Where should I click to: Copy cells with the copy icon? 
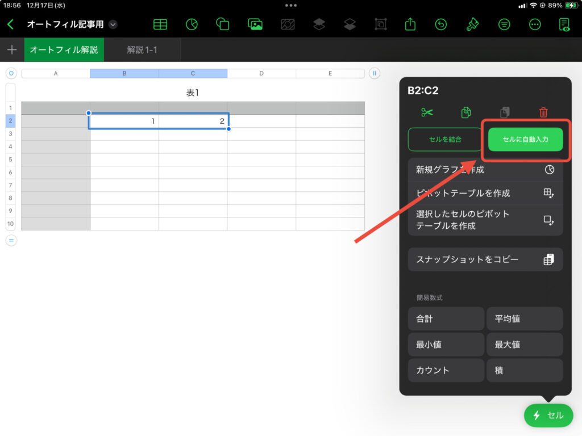coord(465,112)
